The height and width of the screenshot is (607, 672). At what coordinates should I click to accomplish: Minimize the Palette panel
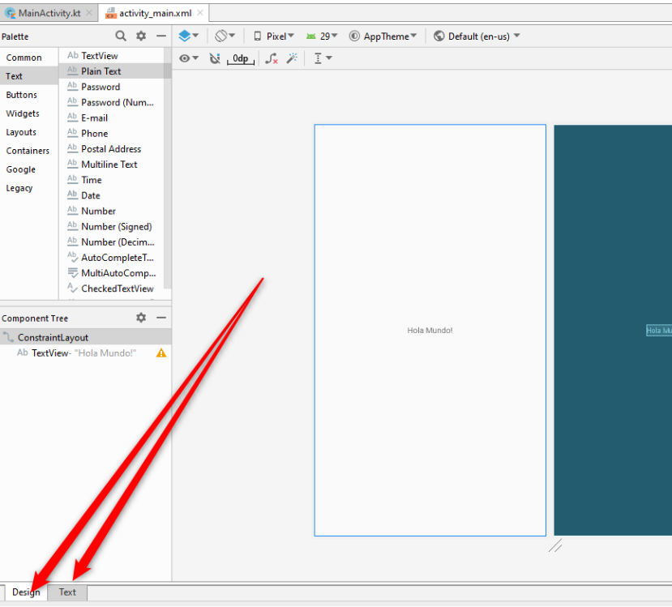tap(161, 36)
